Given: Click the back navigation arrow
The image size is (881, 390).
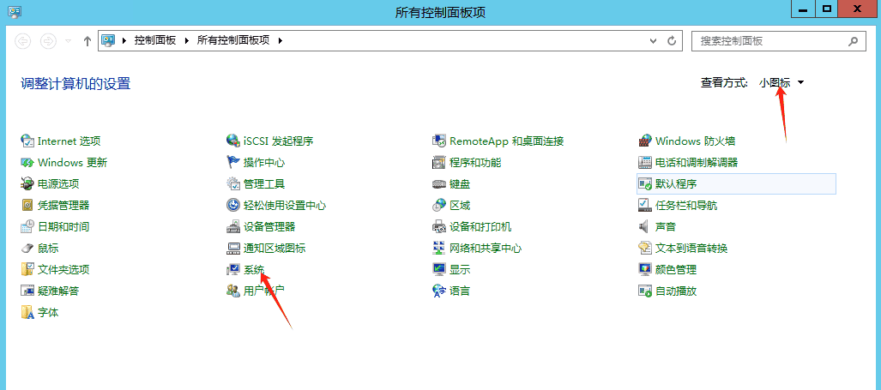Looking at the screenshot, I should 23,41.
